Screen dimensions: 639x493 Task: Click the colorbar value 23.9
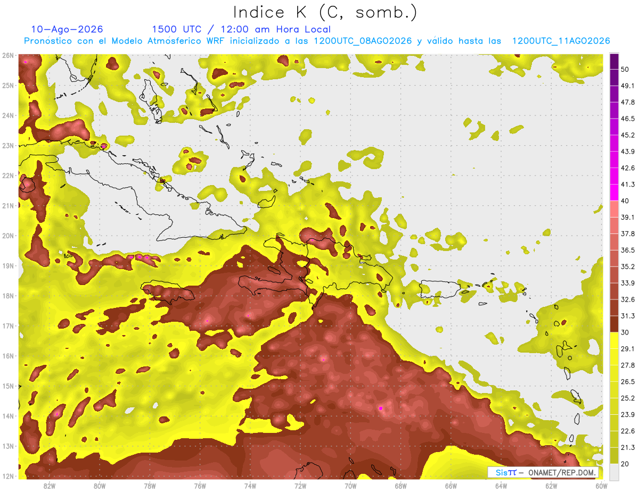tap(627, 414)
